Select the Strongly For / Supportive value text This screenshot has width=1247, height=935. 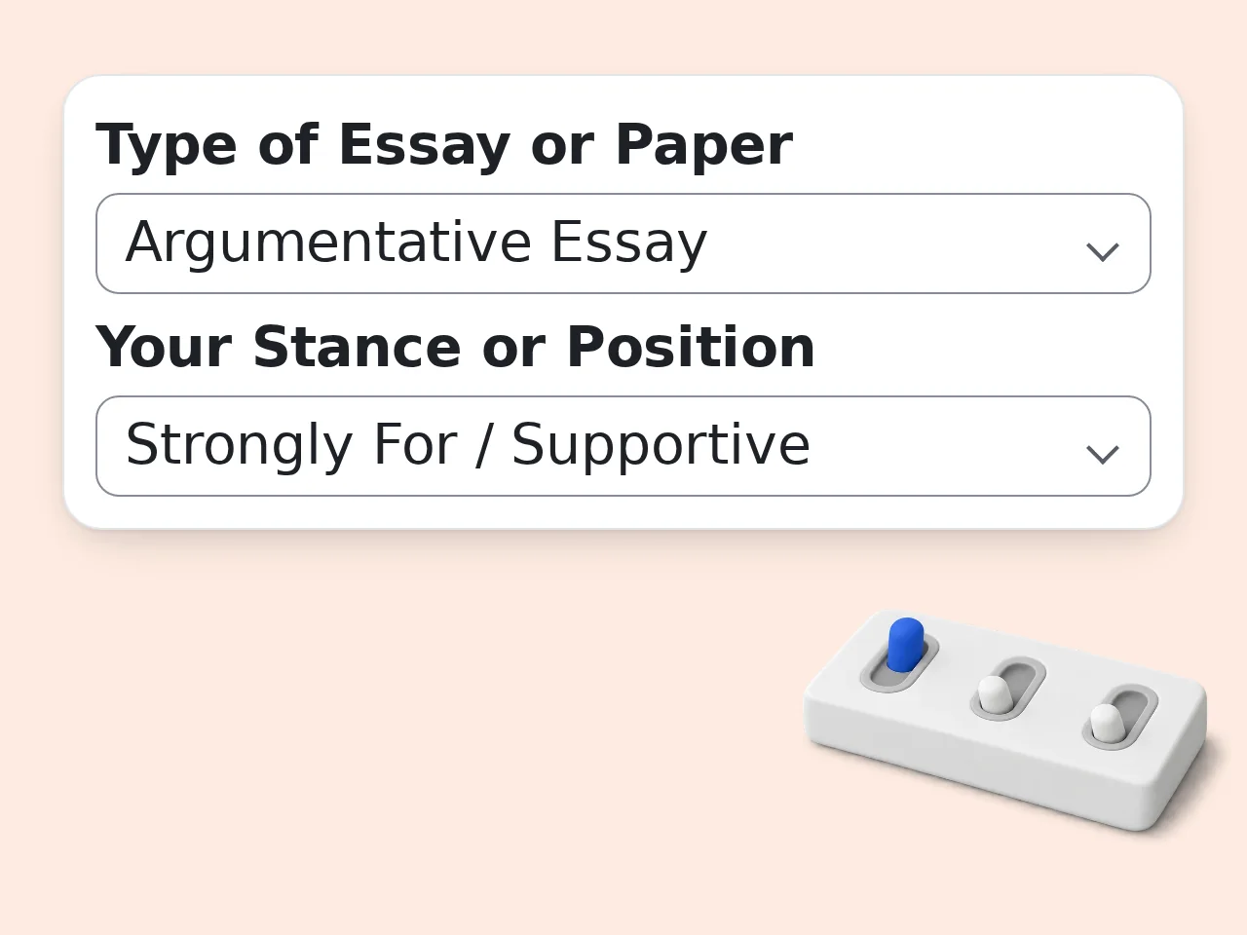[x=468, y=445]
